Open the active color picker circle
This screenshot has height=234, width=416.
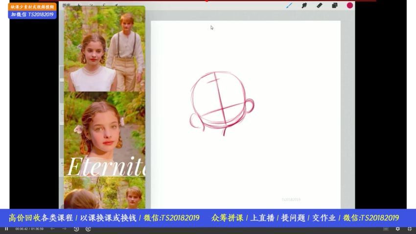[x=350, y=5]
